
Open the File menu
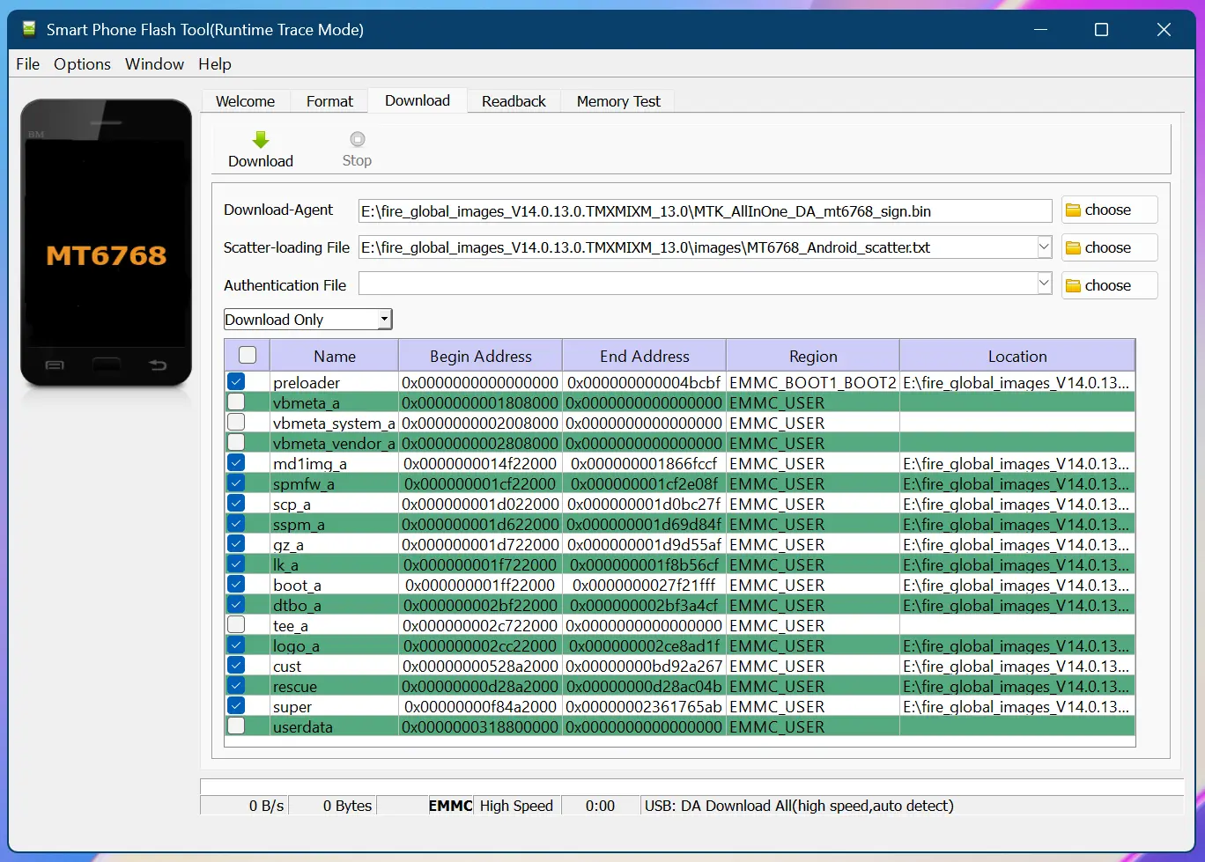click(x=28, y=63)
